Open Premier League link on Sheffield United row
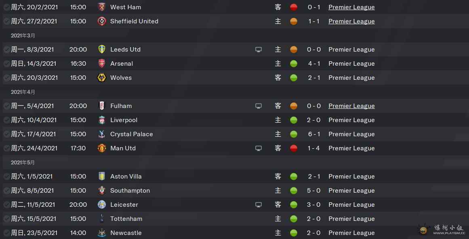This screenshot has height=239, width=469. 351,21
